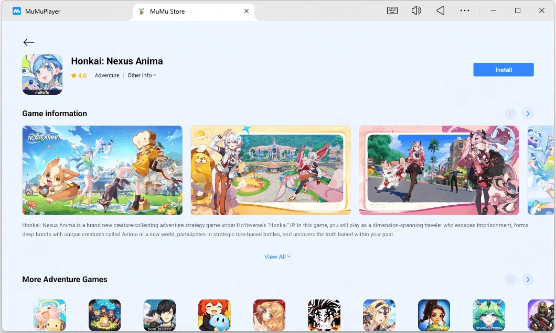This screenshot has height=333, width=556.
Task: Click the Adventure category link
Action: (107, 75)
